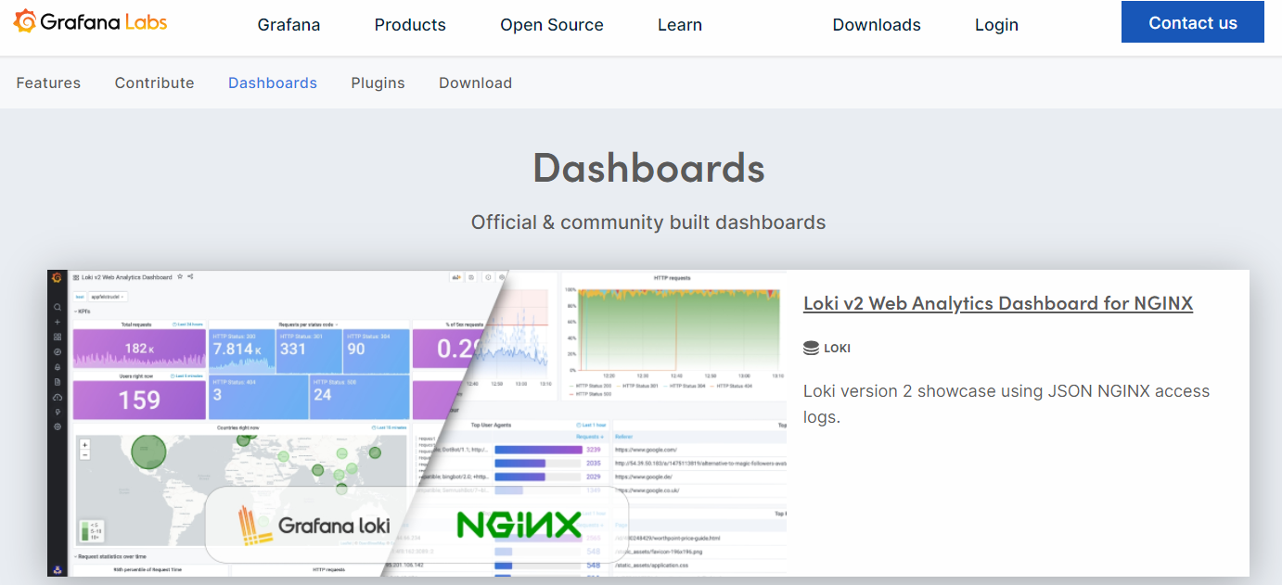1282x585 pixels.
Task: Click HTTP Status 200 panel showing 7.814K
Action: [x=242, y=350]
